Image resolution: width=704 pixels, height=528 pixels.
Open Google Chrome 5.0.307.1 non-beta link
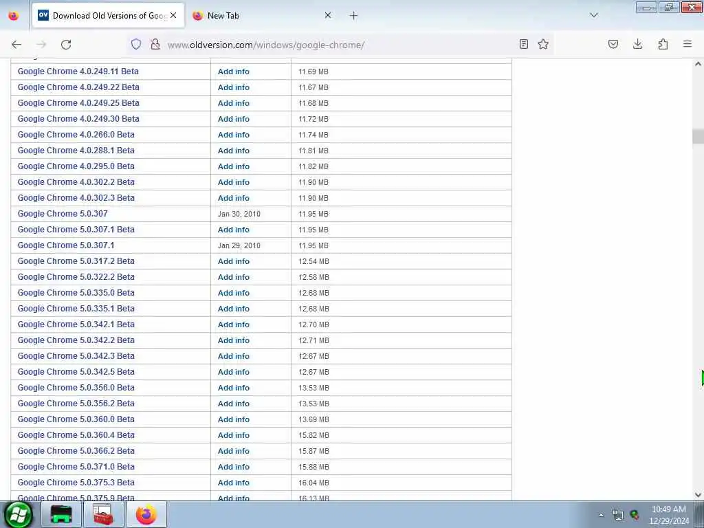click(x=66, y=245)
